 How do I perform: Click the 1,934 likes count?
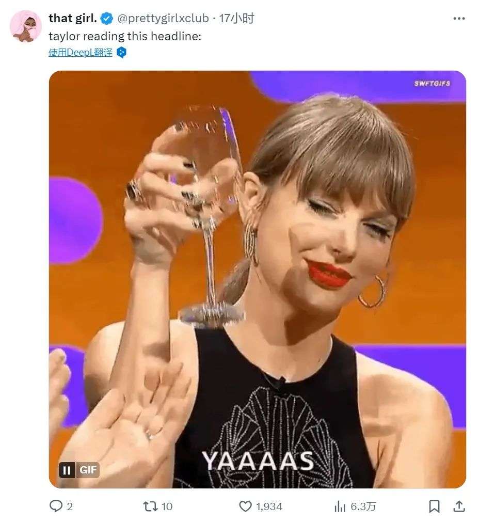pos(269,506)
